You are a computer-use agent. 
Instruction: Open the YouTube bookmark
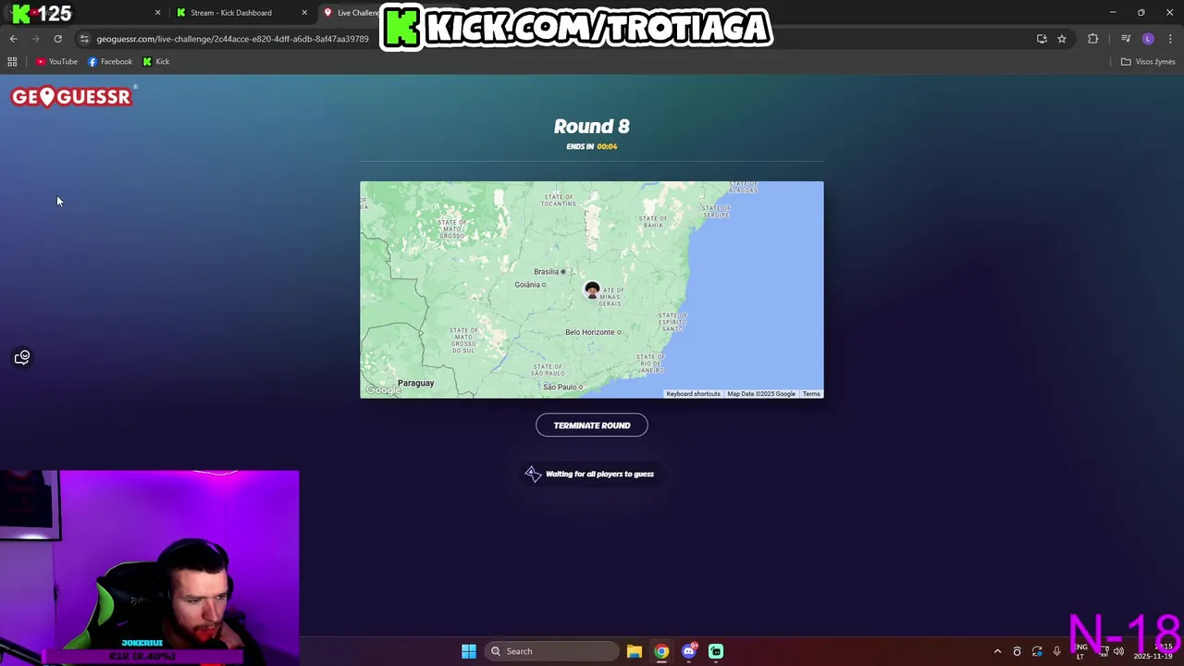click(57, 62)
